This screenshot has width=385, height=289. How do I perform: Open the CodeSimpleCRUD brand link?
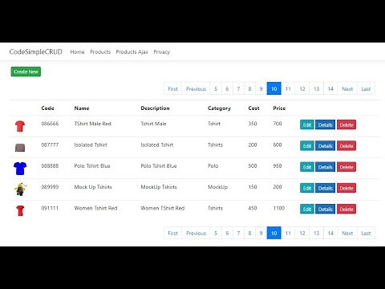tap(35, 51)
